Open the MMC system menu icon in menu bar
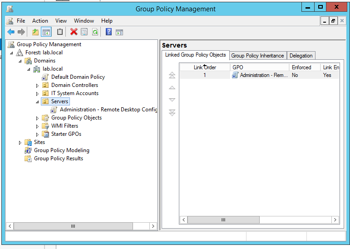The image size is (350, 249). pyautogui.click(x=10, y=21)
